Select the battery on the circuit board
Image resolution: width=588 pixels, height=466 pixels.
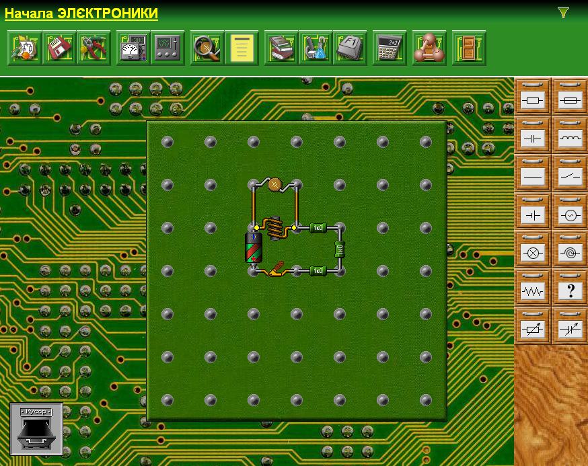tap(254, 248)
